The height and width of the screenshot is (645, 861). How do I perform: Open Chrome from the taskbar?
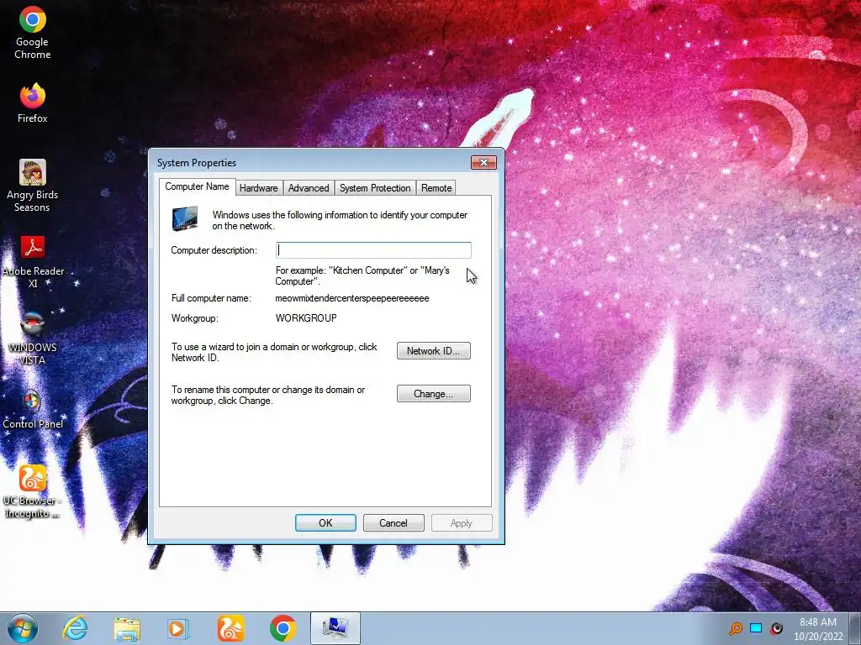[283, 628]
